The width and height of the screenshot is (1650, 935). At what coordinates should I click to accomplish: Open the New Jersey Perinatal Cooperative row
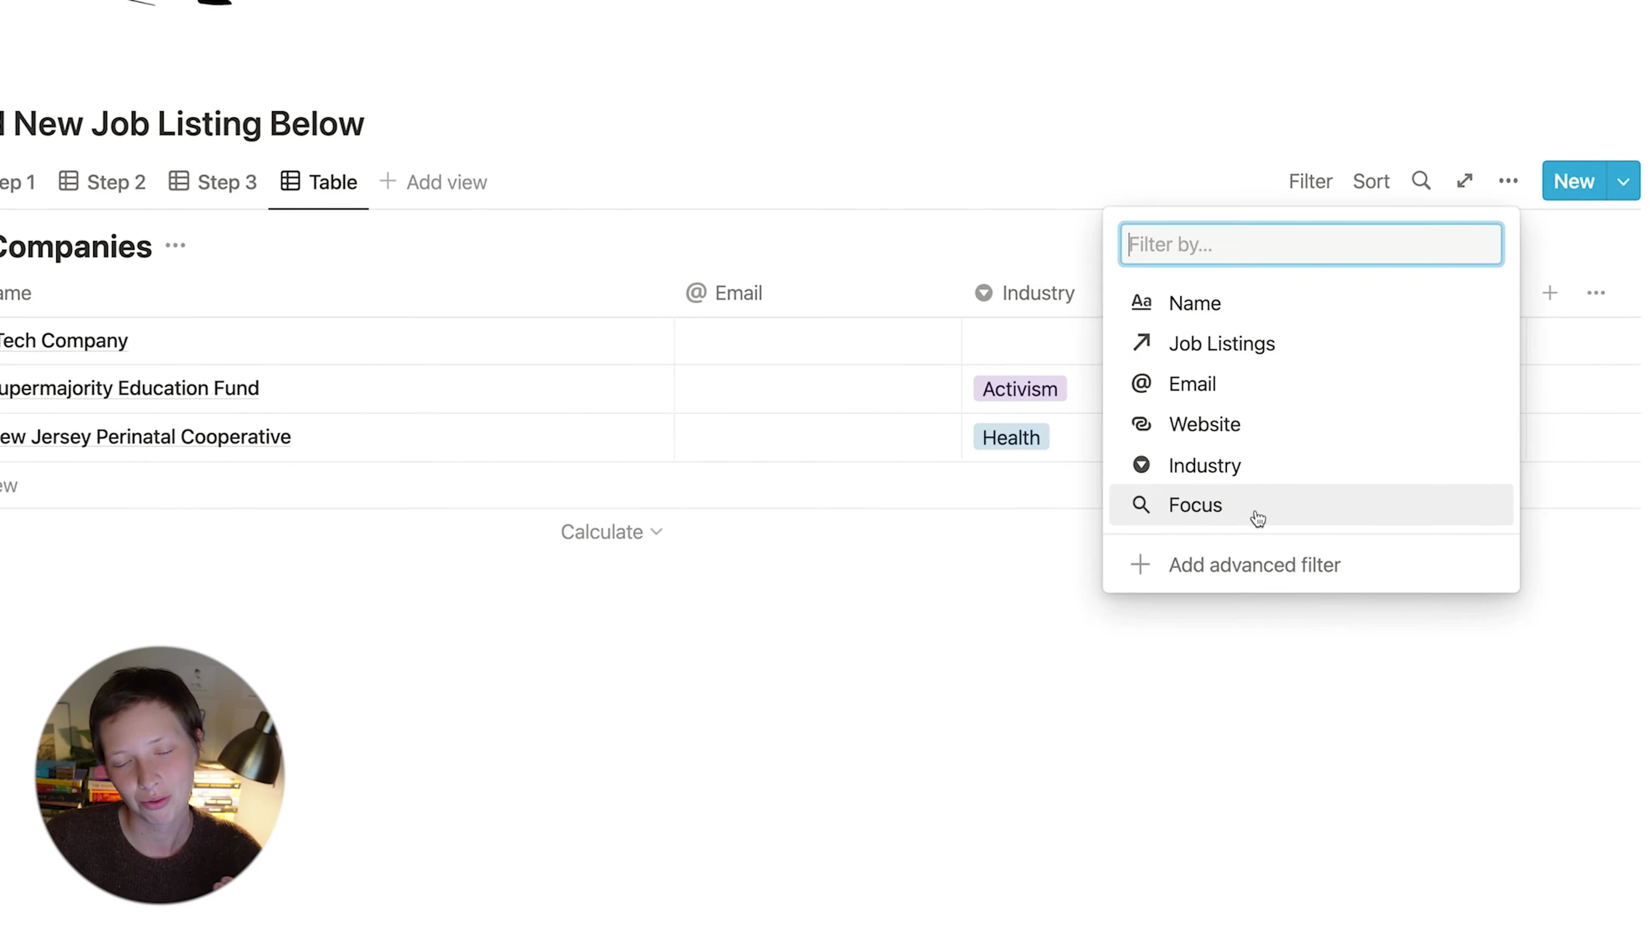[145, 437]
